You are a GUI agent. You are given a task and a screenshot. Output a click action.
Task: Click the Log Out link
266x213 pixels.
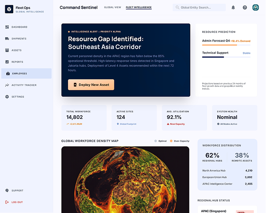point(17,202)
